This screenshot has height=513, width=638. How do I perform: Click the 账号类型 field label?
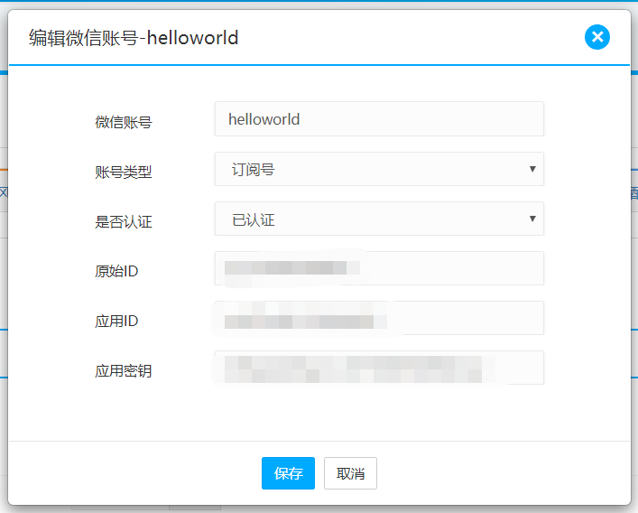[124, 172]
